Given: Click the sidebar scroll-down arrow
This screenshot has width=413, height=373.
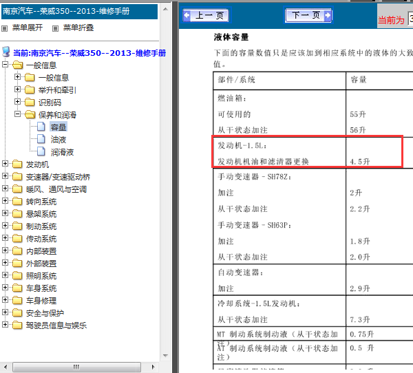Looking at the screenshot, I should click(x=165, y=356).
